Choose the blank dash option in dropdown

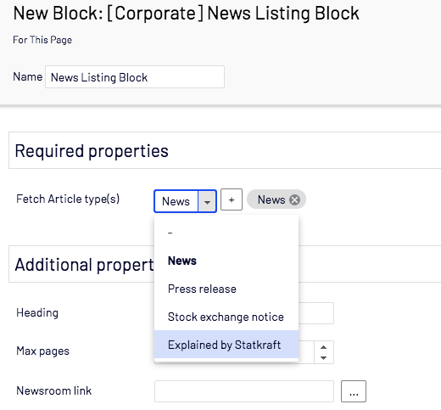(170, 233)
